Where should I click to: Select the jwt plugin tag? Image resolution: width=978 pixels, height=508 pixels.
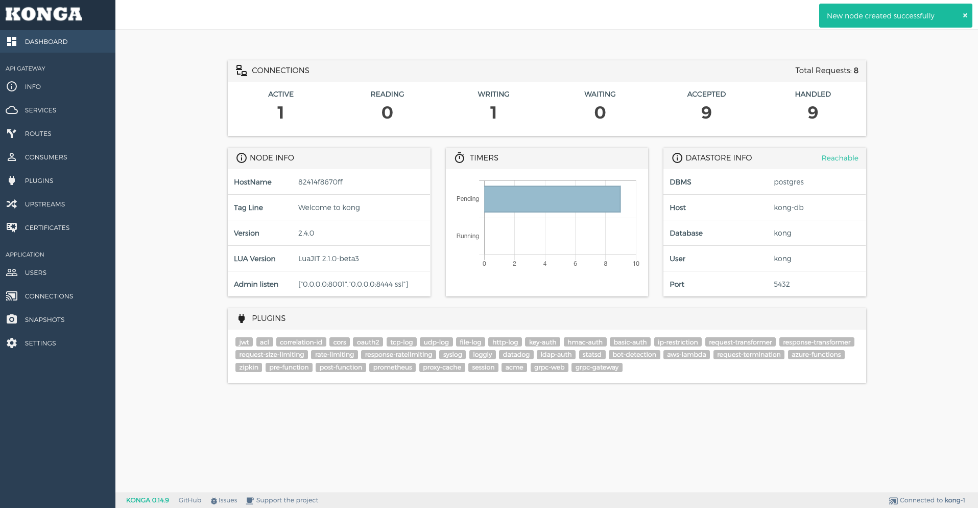(244, 342)
